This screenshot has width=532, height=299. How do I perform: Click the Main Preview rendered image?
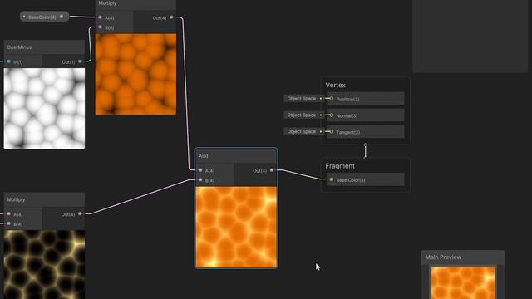[x=463, y=282]
